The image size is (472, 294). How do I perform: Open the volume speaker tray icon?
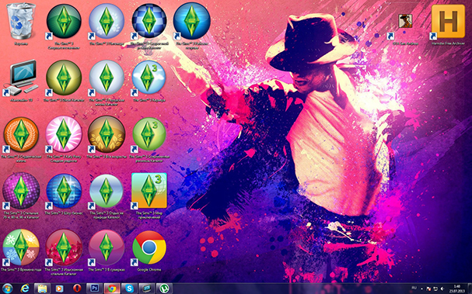pyautogui.click(x=442, y=289)
